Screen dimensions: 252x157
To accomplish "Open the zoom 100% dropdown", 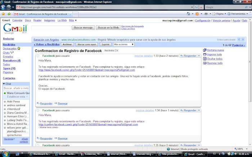I will pyautogui.click(x=247, y=149).
